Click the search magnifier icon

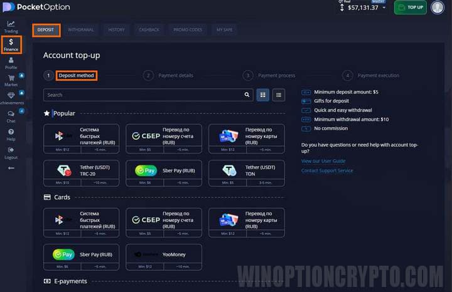coord(247,95)
